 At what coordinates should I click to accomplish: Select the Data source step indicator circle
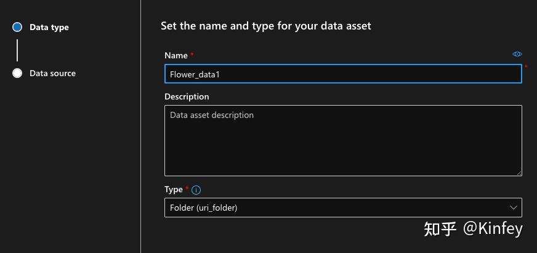17,73
